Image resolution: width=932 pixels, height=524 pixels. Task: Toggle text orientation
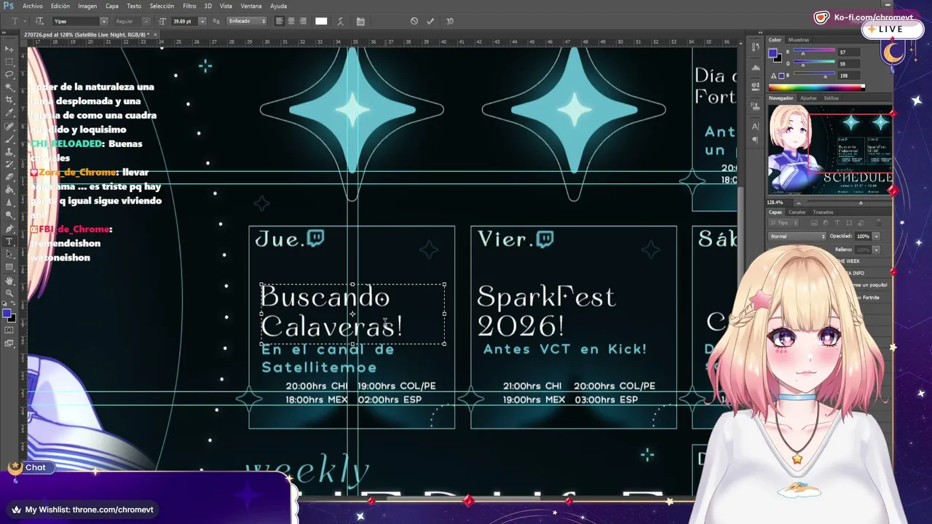pos(39,21)
